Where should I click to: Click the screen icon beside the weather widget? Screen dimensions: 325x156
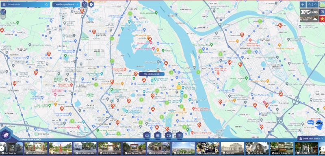point(322,12)
